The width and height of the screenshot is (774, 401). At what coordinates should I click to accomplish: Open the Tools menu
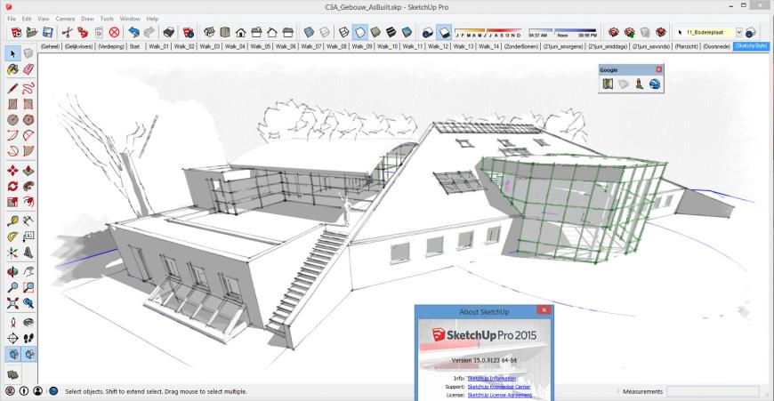coord(107,19)
